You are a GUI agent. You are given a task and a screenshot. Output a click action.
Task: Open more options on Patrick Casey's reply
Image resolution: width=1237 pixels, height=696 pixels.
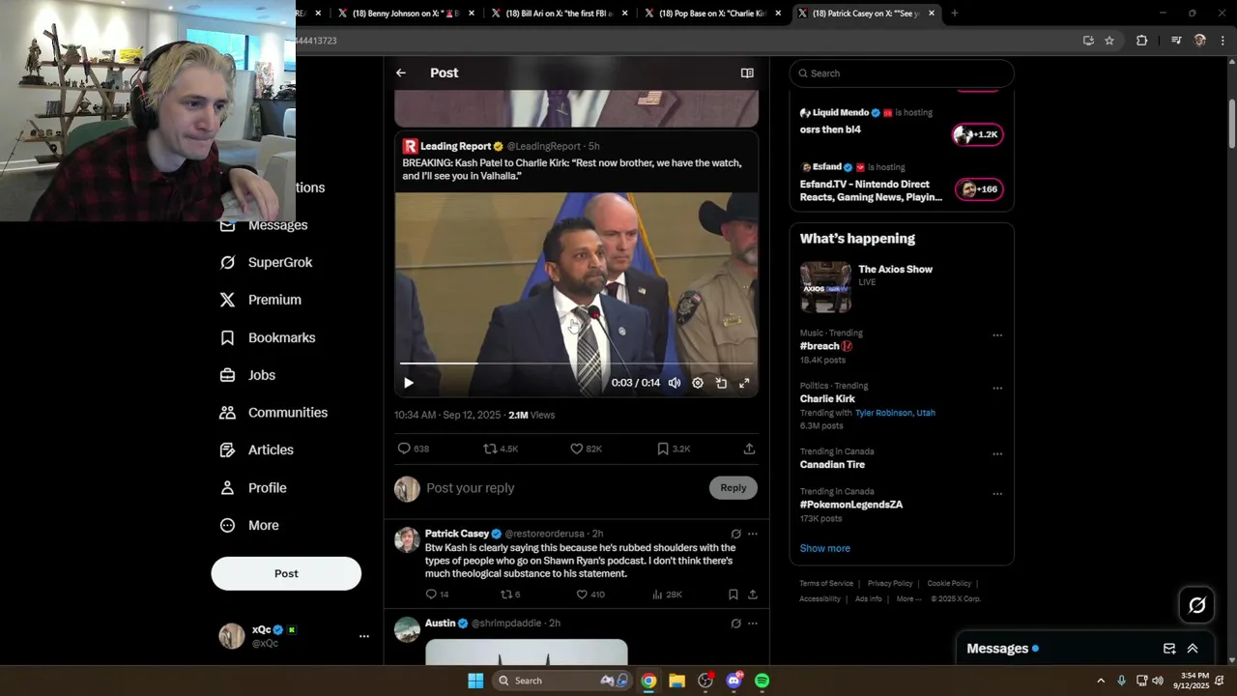point(753,534)
